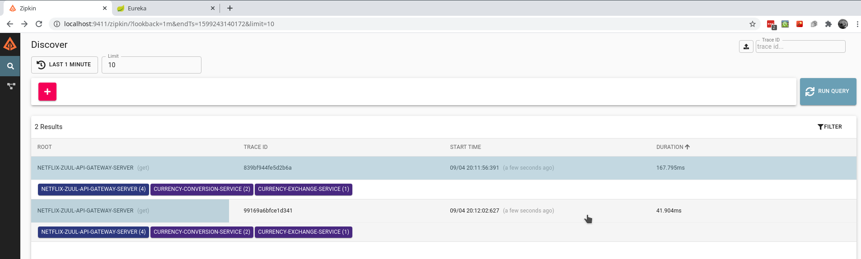Viewport: 861px width, 259px height.
Task: Click the Start Time column header
Action: (x=465, y=147)
